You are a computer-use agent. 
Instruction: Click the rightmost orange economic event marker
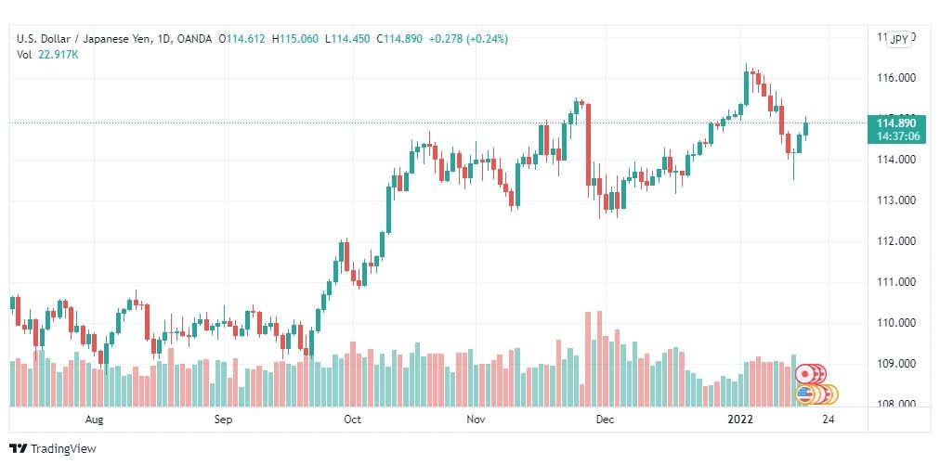pos(830,394)
